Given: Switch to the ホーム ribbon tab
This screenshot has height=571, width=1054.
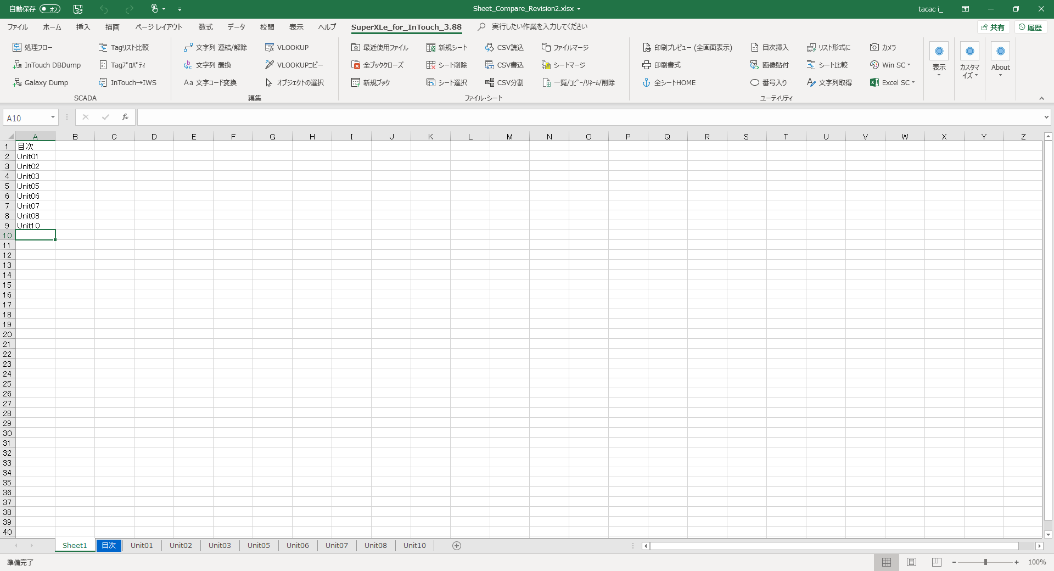Looking at the screenshot, I should point(52,27).
